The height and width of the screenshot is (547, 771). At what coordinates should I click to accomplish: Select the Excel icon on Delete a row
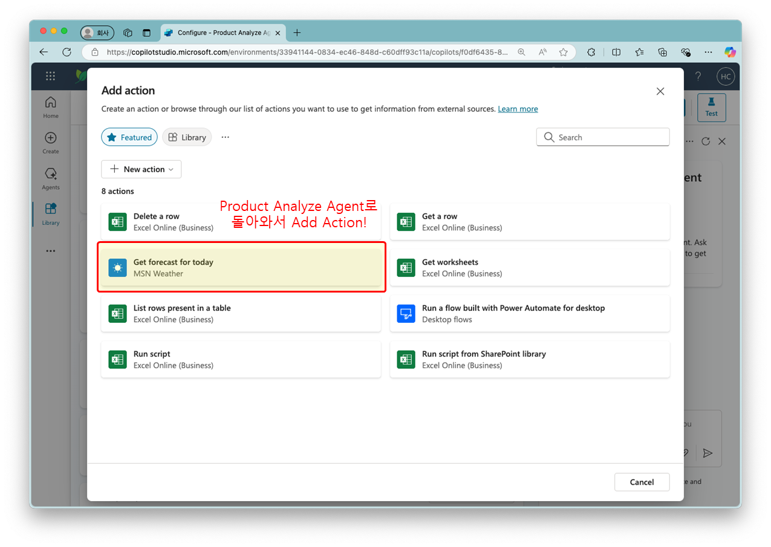pyautogui.click(x=117, y=222)
